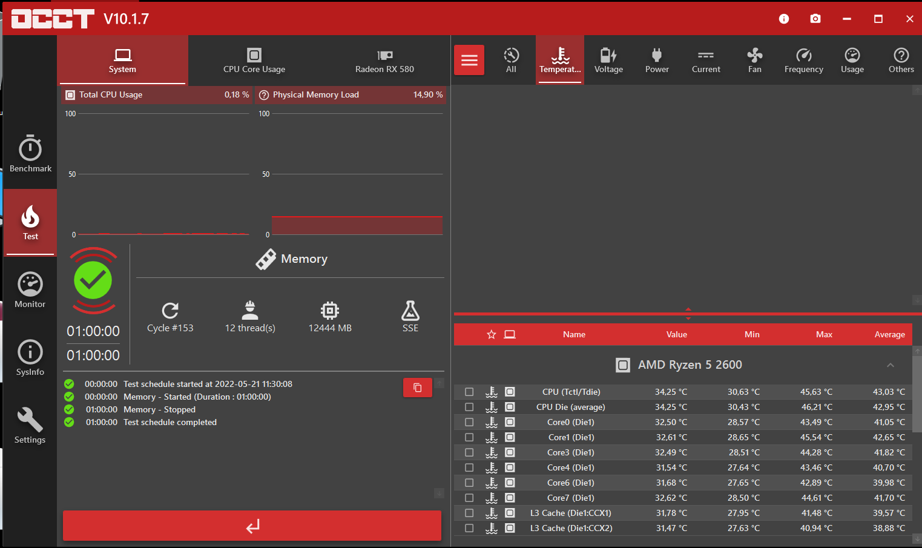
Task: Sort table by Max column
Action: (824, 334)
